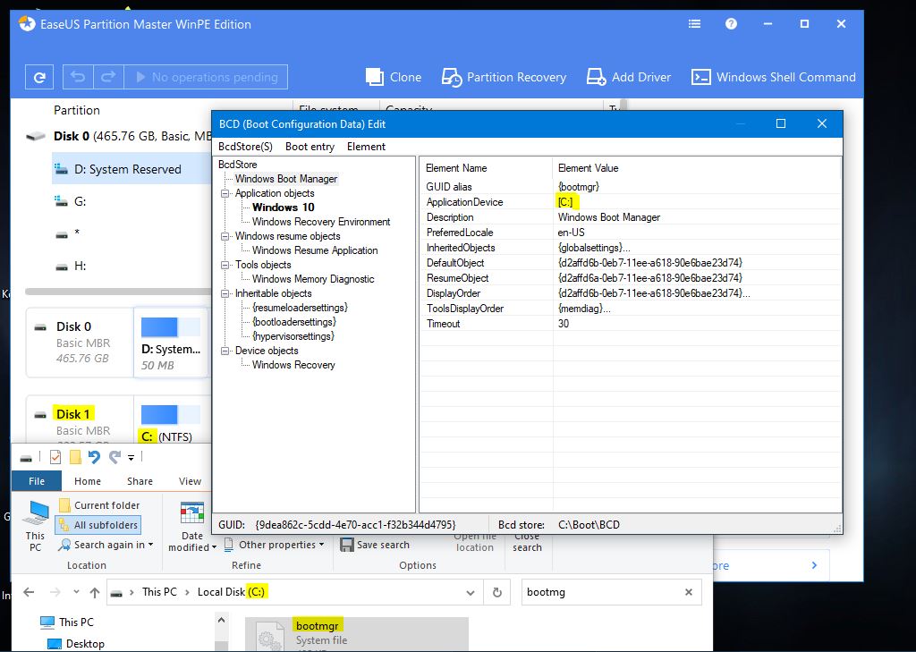
Task: Click the Add Driver icon
Action: 597,77
